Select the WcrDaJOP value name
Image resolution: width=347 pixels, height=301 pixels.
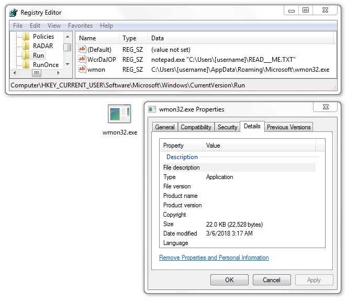click(x=102, y=60)
